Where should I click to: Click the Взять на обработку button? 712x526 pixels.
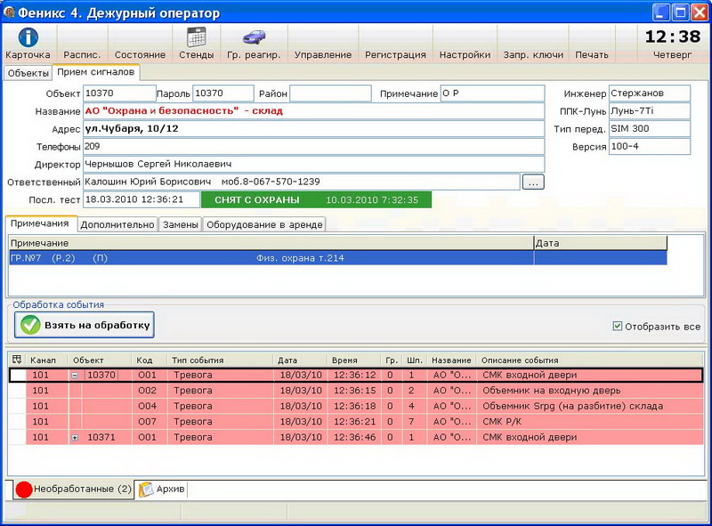click(x=85, y=325)
